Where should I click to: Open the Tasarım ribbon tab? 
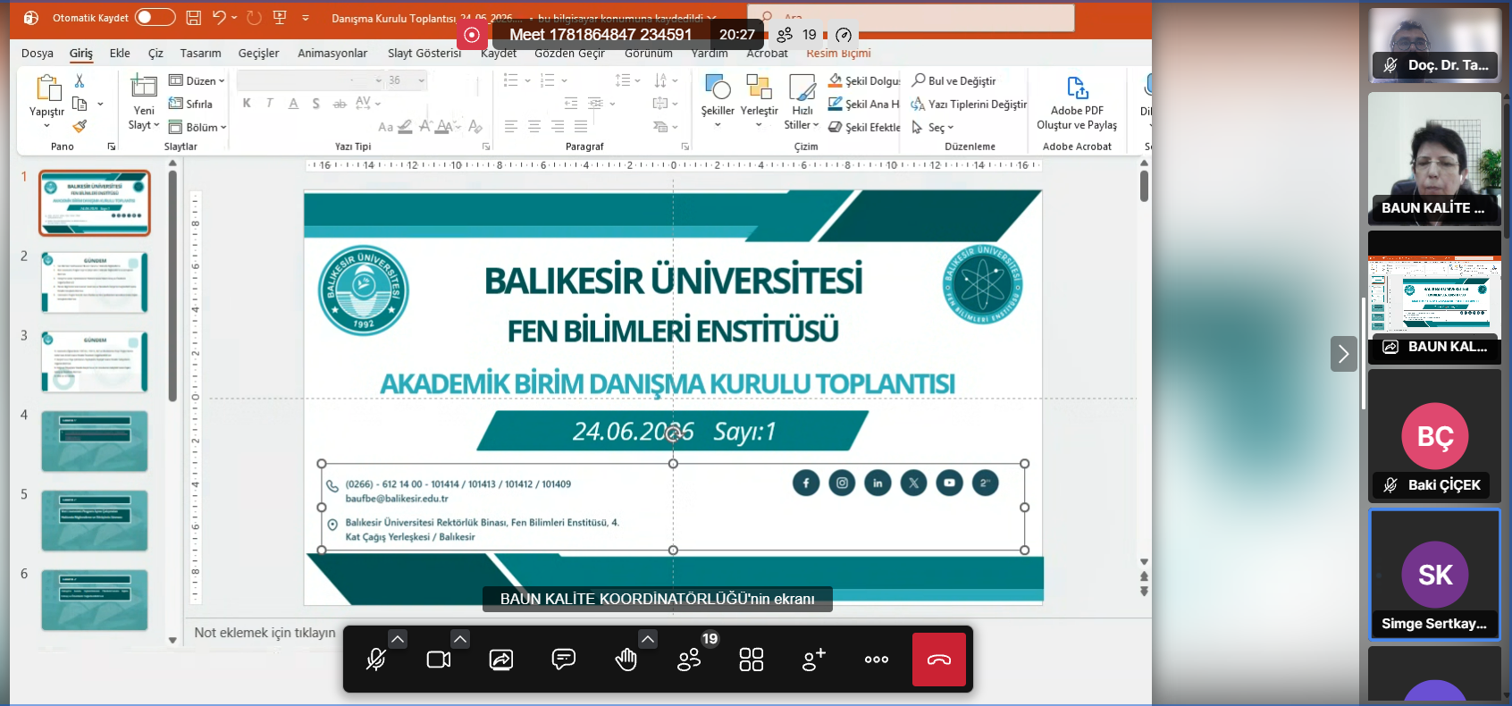click(200, 53)
